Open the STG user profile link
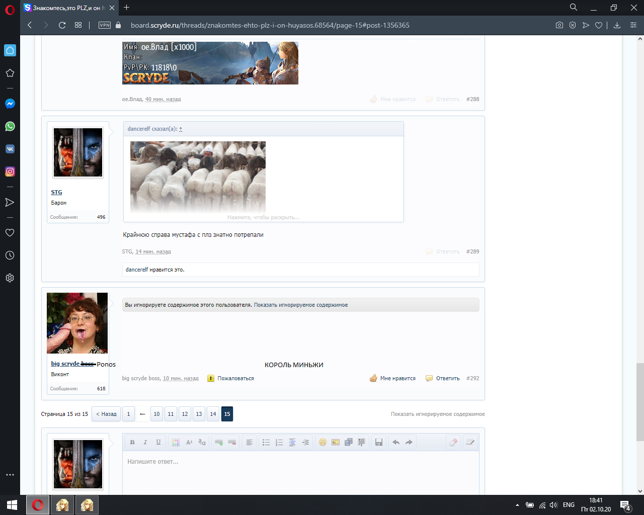 click(x=56, y=192)
